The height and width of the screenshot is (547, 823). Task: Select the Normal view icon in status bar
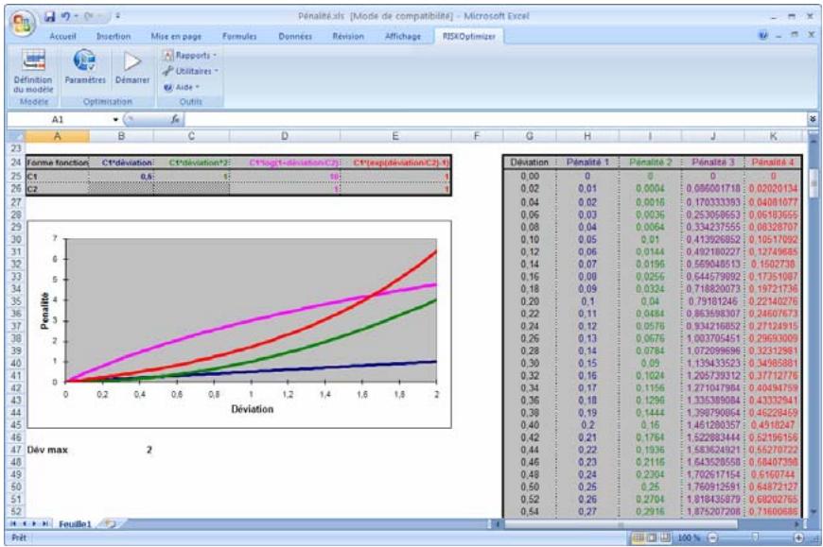tap(637, 537)
